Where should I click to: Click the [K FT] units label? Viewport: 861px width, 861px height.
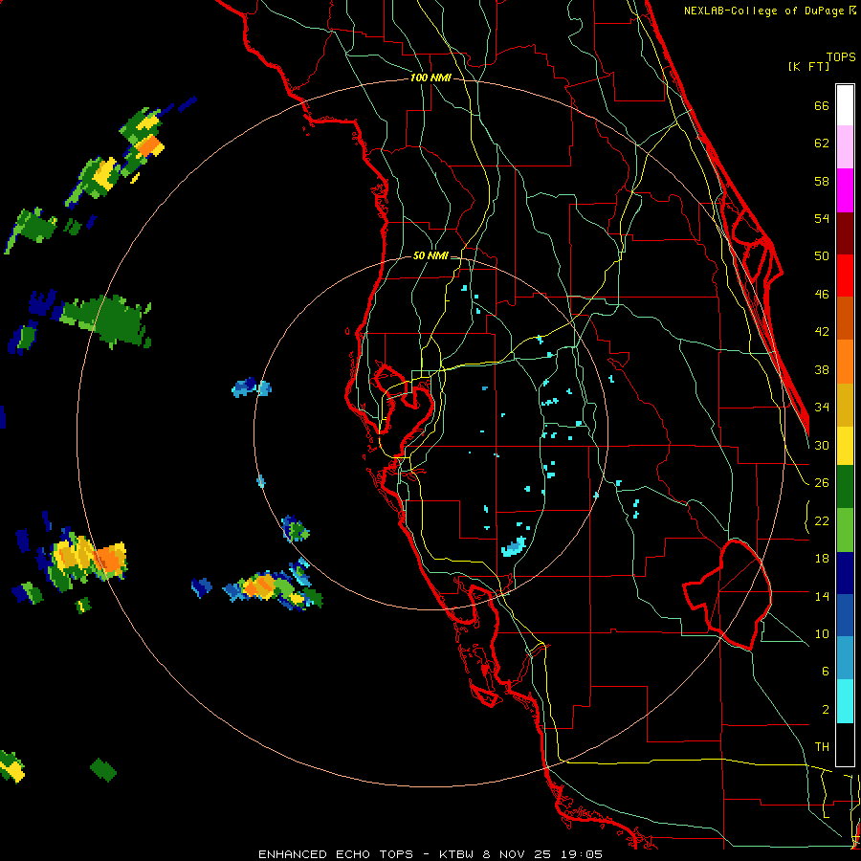click(808, 66)
